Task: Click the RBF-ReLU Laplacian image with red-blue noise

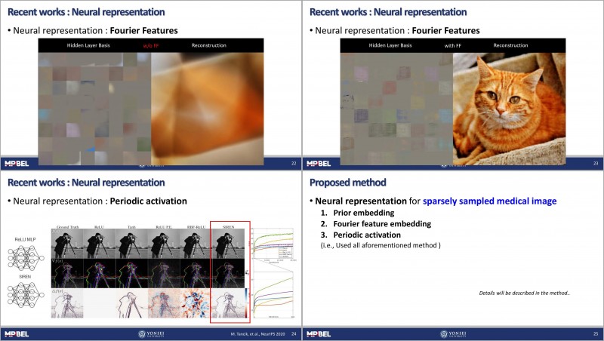Action: (196, 303)
